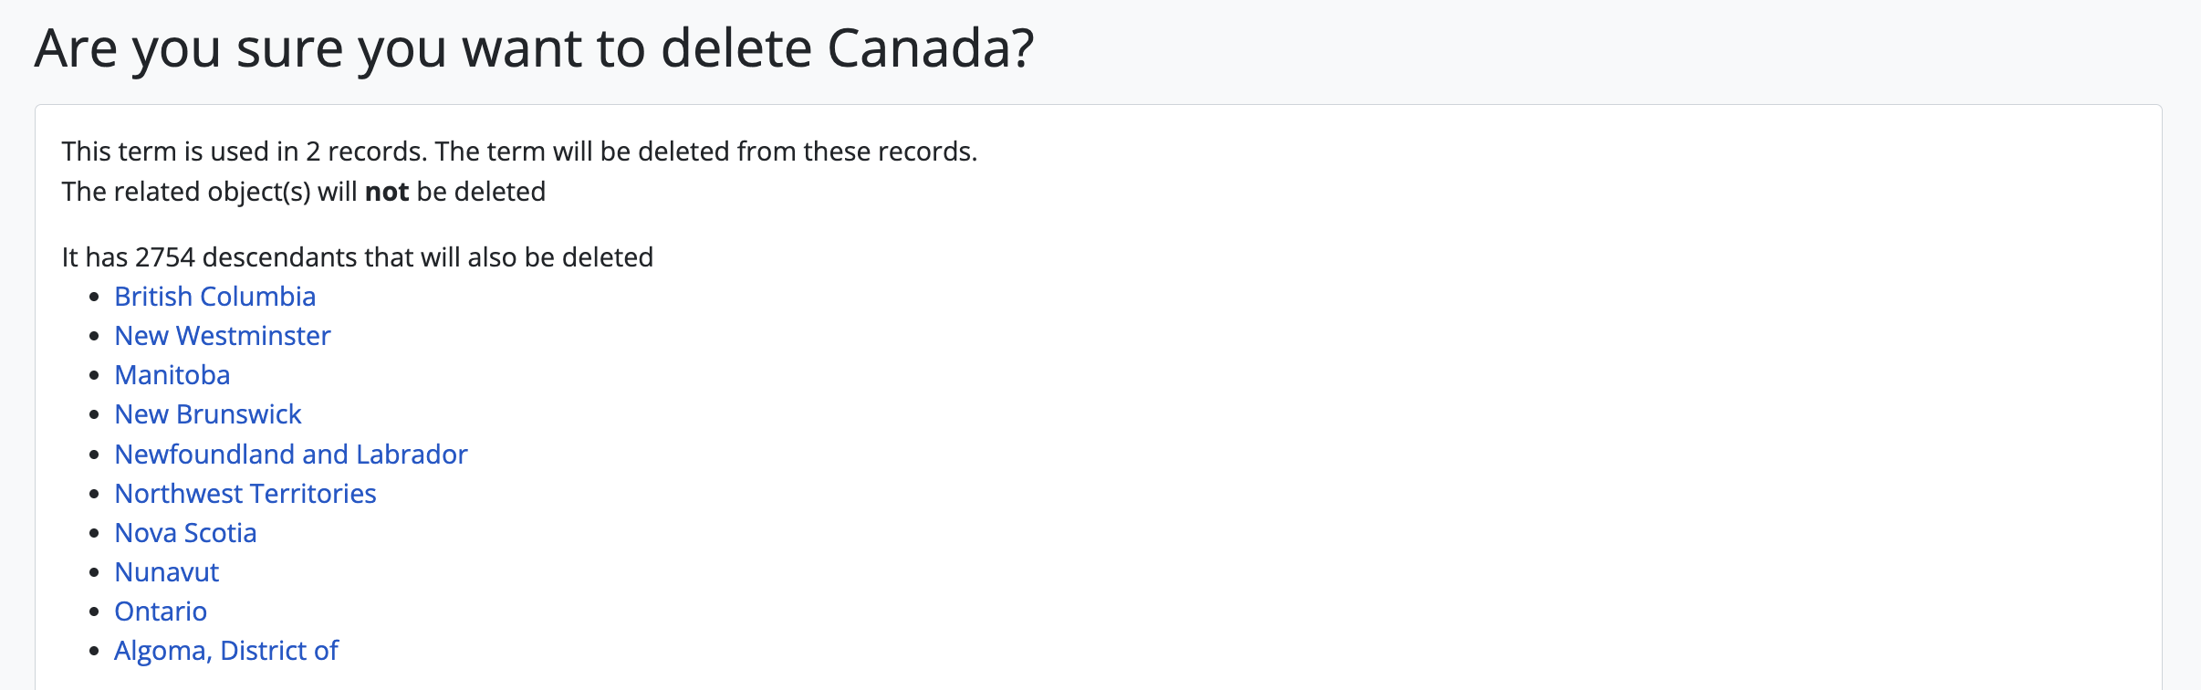Click the bullet beside Ontario
Image resolution: width=2201 pixels, height=690 pixels.
pyautogui.click(x=94, y=612)
